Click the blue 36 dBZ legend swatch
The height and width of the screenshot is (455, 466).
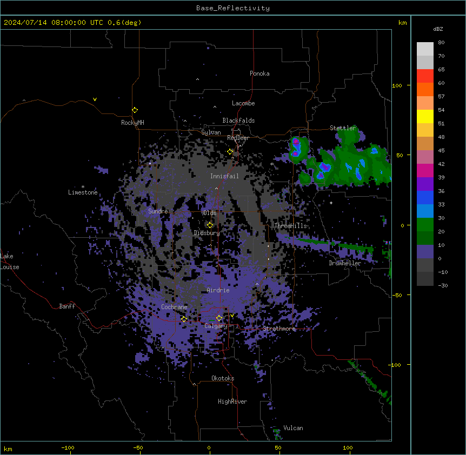click(425, 197)
